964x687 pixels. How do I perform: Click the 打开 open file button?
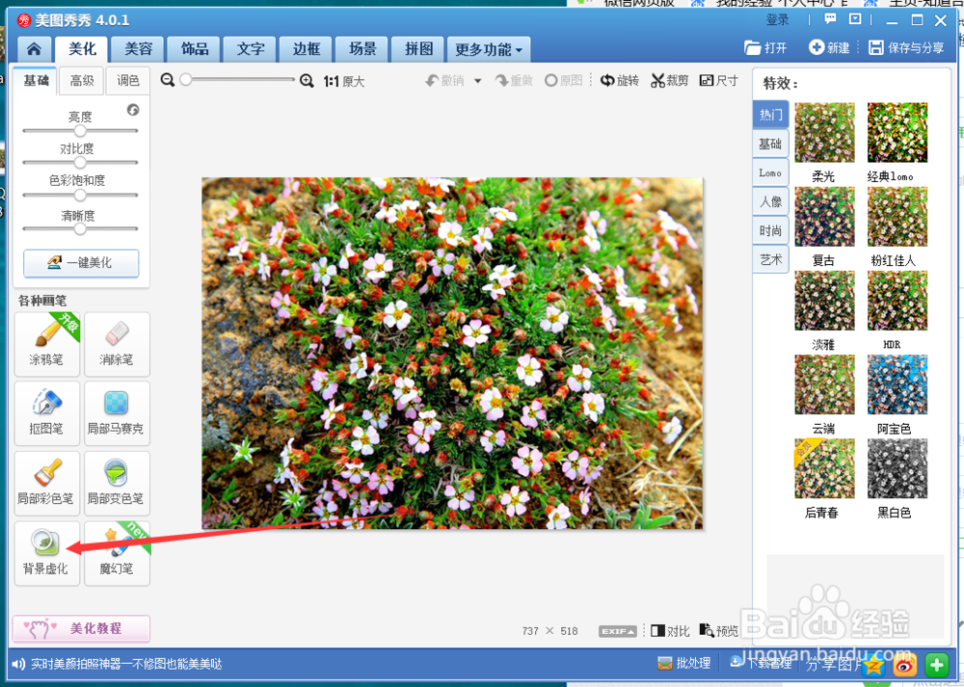(x=765, y=47)
